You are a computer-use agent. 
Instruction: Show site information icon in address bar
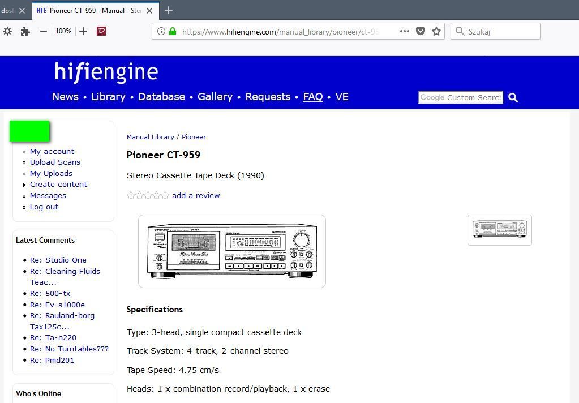161,31
